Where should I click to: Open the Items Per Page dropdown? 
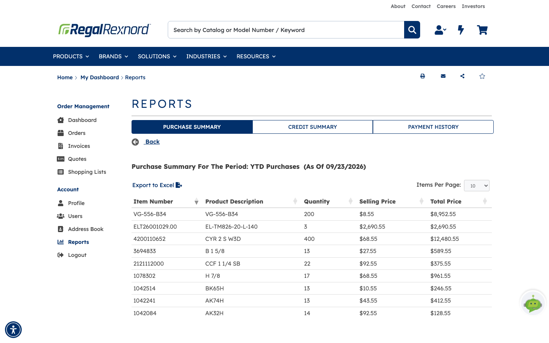[x=477, y=186]
